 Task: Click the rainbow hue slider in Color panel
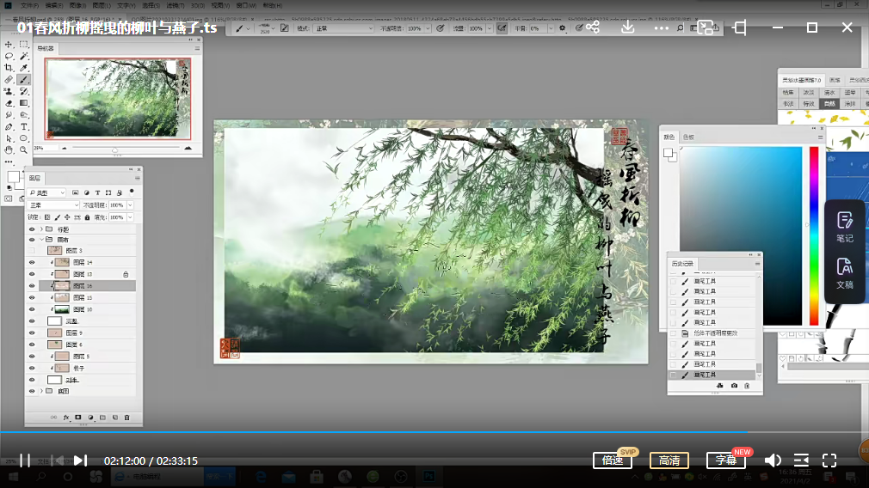tap(814, 236)
